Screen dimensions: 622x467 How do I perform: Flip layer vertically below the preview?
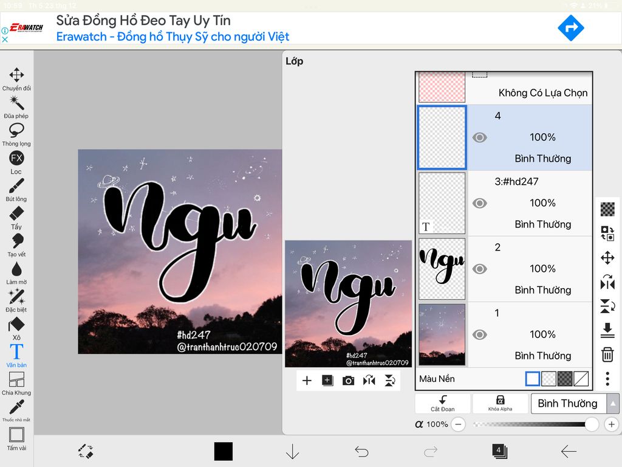(390, 381)
